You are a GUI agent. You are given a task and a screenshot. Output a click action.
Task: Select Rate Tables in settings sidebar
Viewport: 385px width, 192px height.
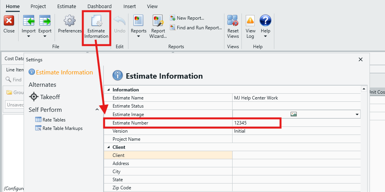54,120
